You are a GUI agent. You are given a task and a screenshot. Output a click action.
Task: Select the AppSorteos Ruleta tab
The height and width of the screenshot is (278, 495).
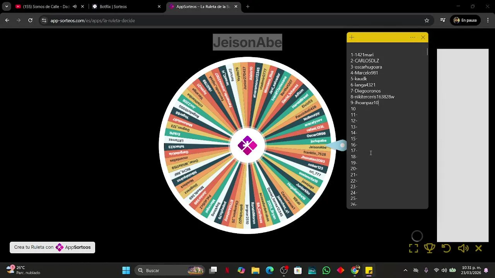[x=203, y=7]
